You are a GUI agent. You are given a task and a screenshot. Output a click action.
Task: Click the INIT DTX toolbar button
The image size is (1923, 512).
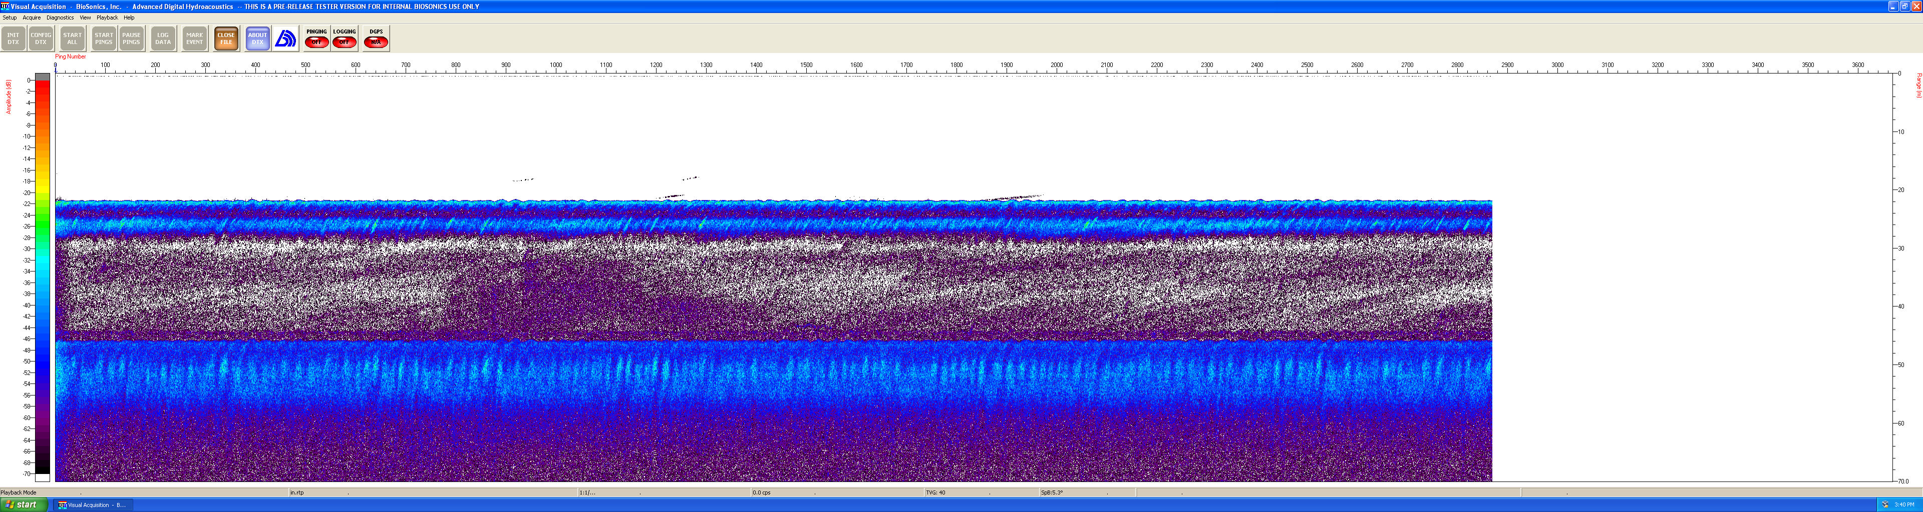pyautogui.click(x=14, y=38)
